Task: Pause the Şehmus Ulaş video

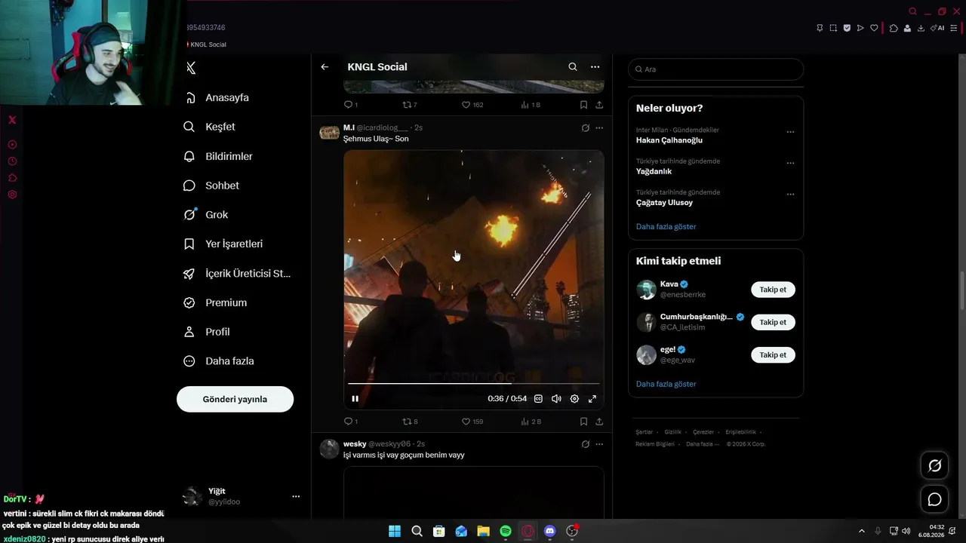Action: coord(355,399)
